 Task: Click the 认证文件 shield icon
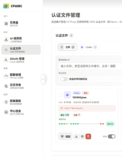coord(6,50)
